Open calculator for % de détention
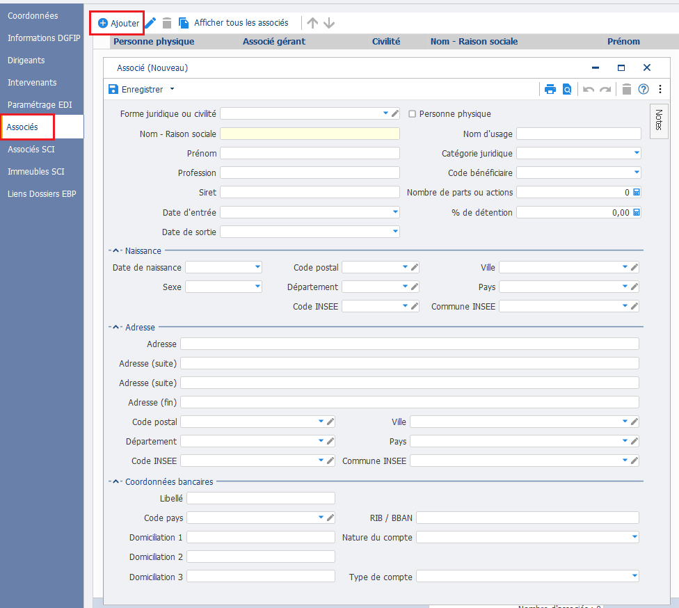 [636, 212]
